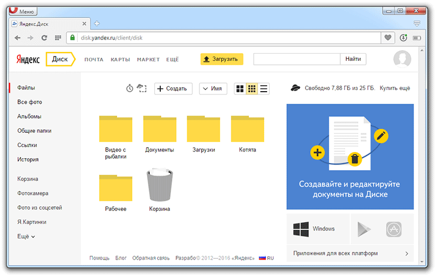Open the МАРКЕТ service link
Image resolution: width=435 pixels, height=275 pixels.
(x=148, y=59)
